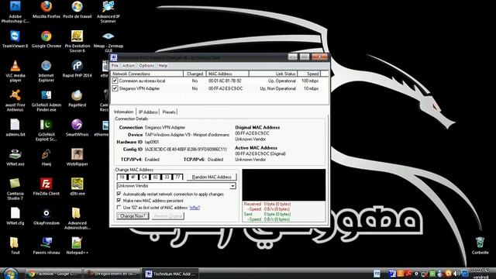Image resolution: width=496 pixels, height=279 pixels.
Task: Click the Restore Original button
Action: point(168,215)
